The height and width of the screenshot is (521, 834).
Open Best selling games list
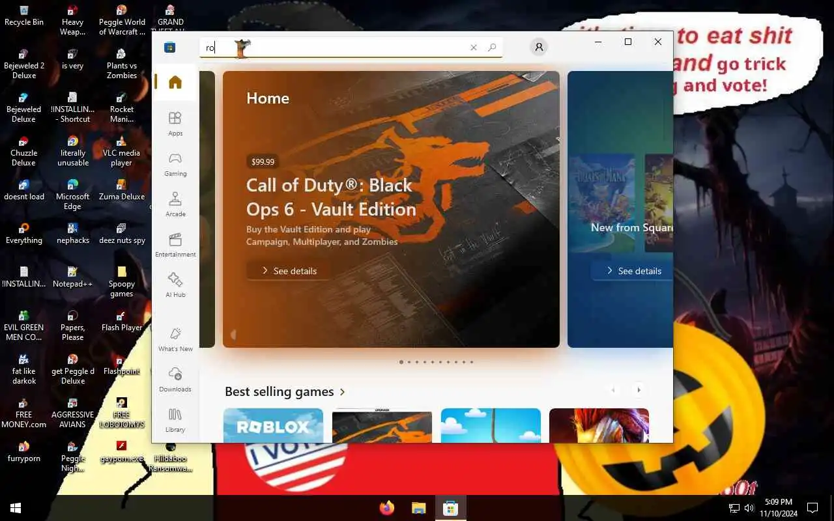pyautogui.click(x=285, y=391)
